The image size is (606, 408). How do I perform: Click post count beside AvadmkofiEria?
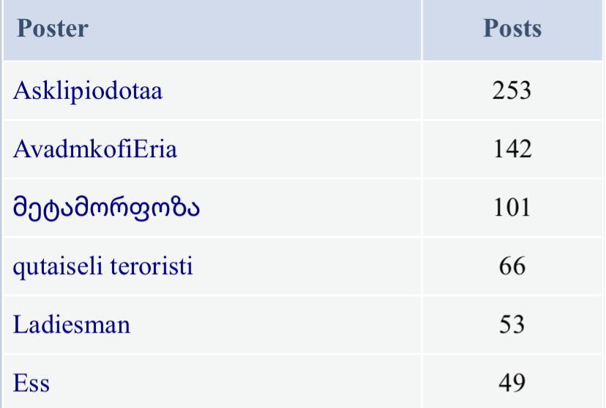coord(512,149)
